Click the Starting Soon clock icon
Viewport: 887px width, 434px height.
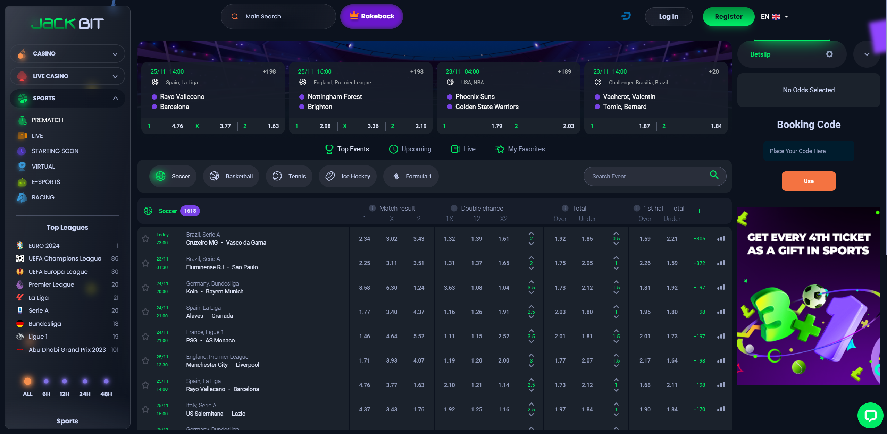click(x=22, y=151)
